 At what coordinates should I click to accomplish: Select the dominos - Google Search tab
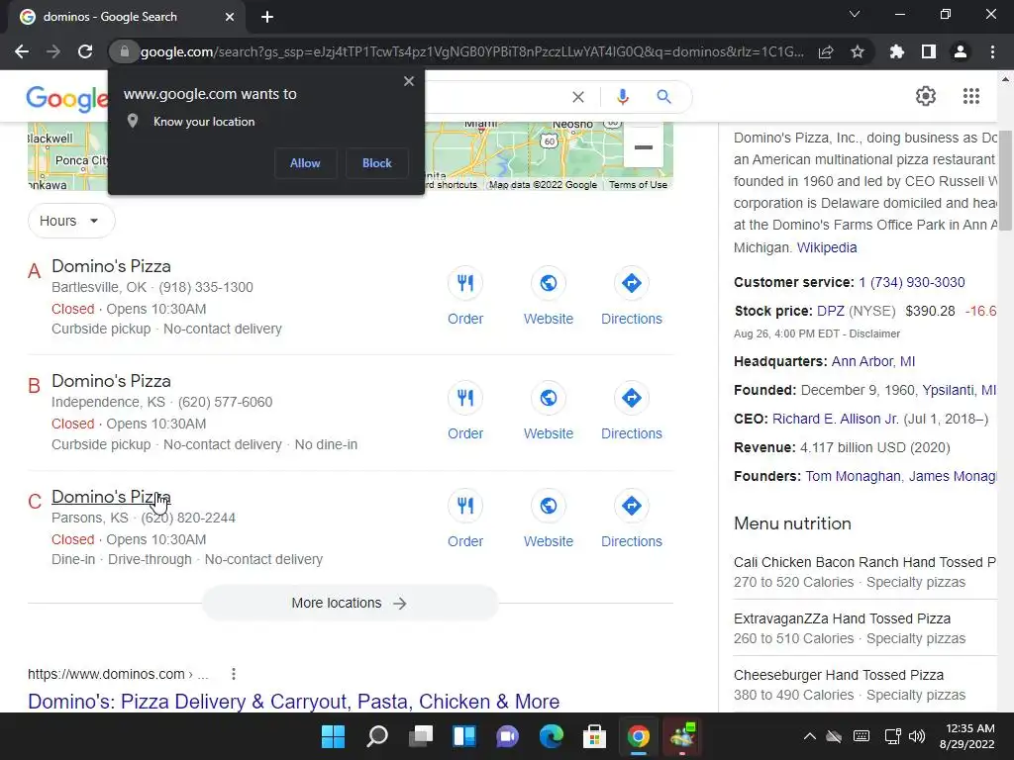(126, 17)
